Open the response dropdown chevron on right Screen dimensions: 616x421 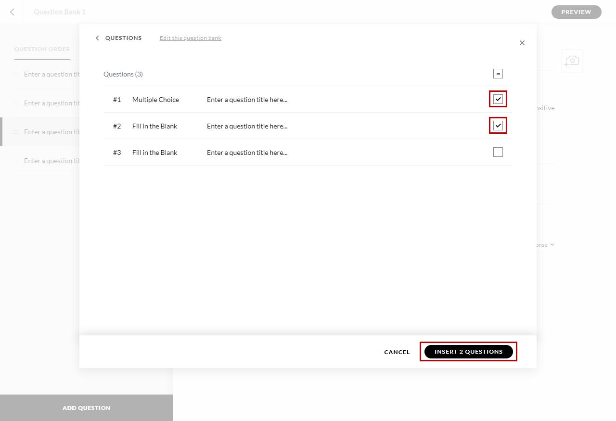[x=552, y=245]
